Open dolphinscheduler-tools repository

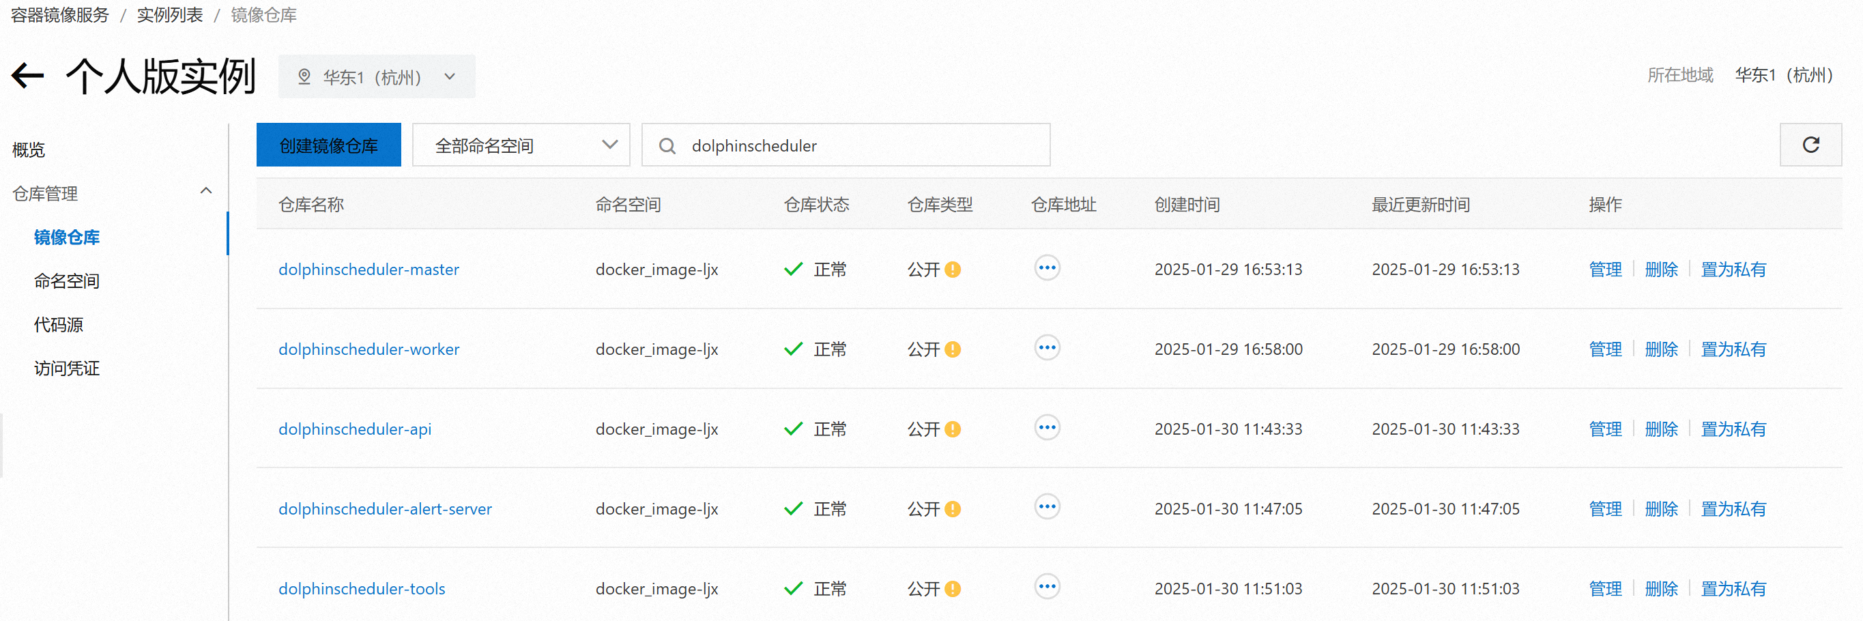pyautogui.click(x=362, y=588)
